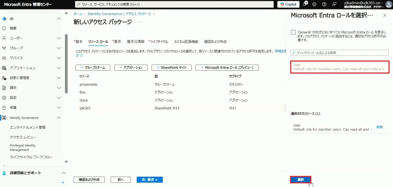Click the 前へ button
This screenshot has height=187, width=393.
tap(121, 180)
